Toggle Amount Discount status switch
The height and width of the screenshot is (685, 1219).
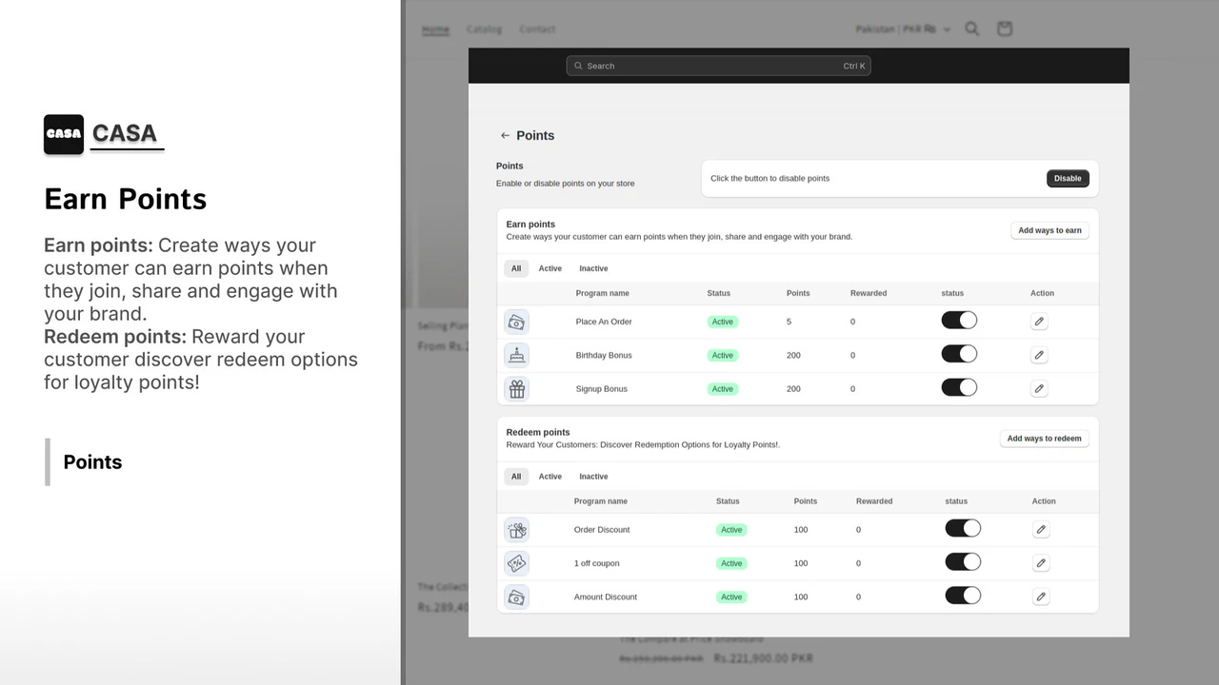(x=963, y=596)
